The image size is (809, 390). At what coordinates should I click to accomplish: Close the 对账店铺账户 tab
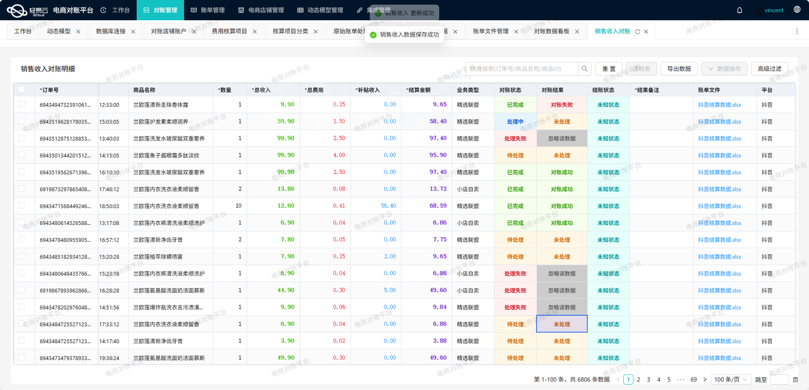[194, 32]
